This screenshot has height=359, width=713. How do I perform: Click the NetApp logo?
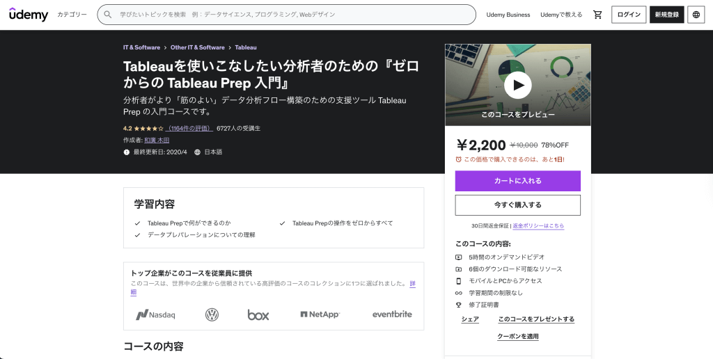click(320, 314)
